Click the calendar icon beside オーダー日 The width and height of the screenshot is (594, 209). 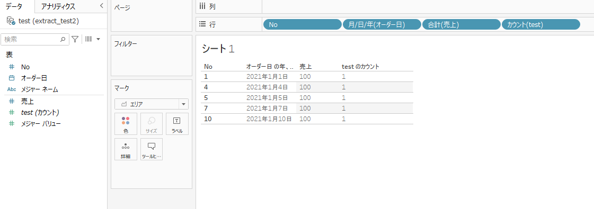[12, 78]
